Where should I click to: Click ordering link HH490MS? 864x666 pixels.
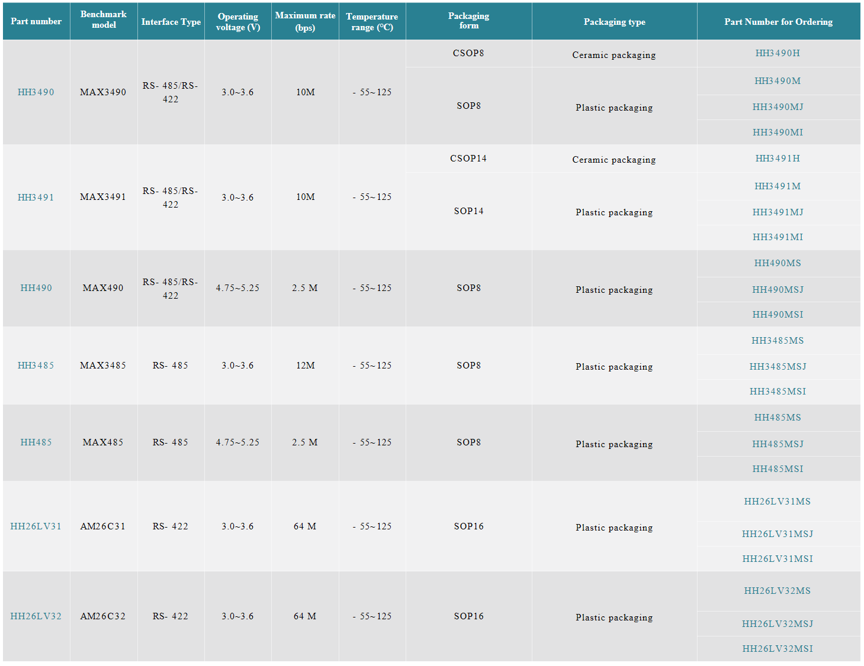(778, 263)
